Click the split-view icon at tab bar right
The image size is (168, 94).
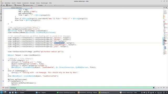pyautogui.click(x=166, y=8)
